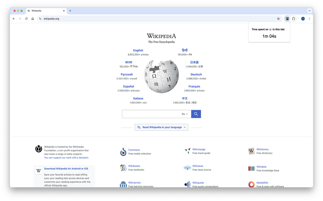Open the Español Wikipedia link
This screenshot has height=201, width=323.
point(129,86)
